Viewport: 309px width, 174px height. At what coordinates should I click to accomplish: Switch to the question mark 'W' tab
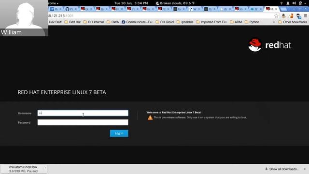[194, 9]
